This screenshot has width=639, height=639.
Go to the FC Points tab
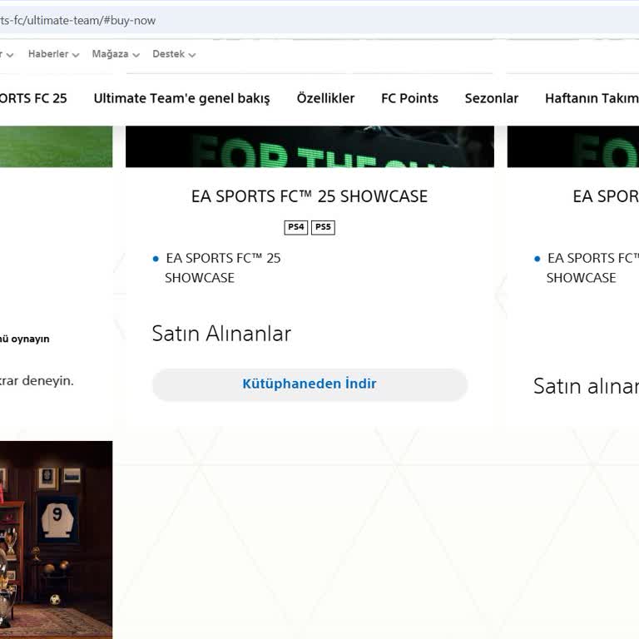pos(409,98)
